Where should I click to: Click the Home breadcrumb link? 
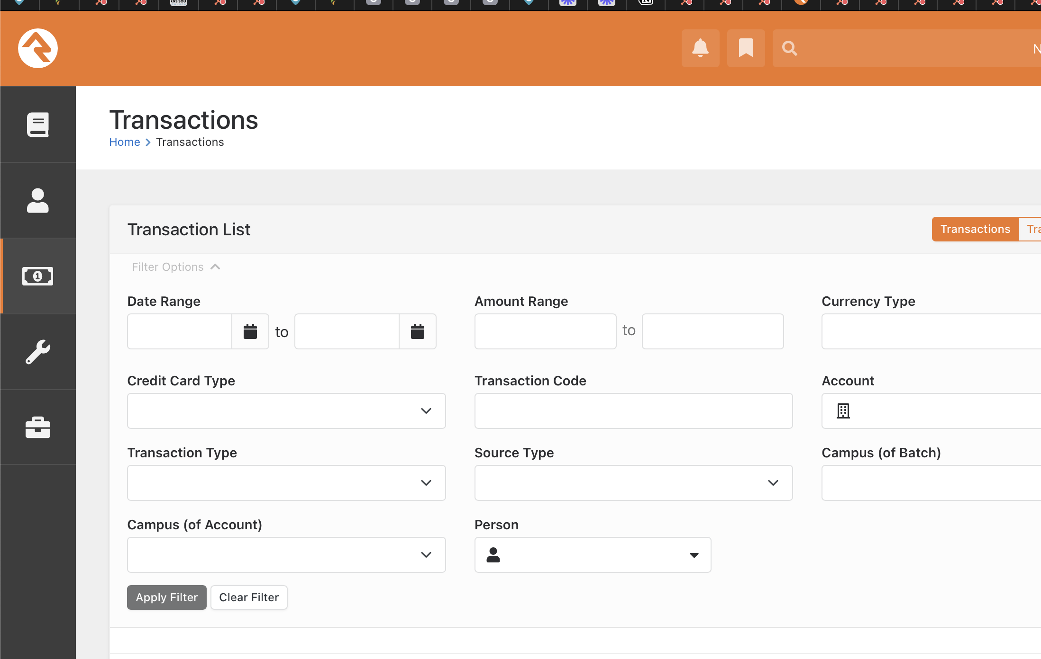pyautogui.click(x=124, y=142)
